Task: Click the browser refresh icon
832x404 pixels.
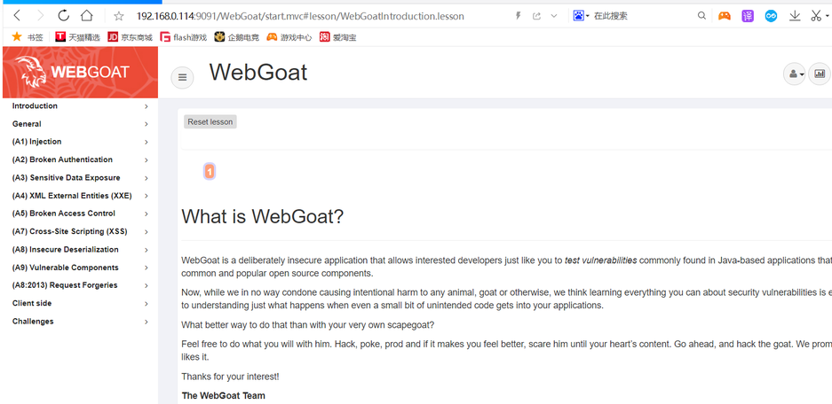Action: point(63,16)
